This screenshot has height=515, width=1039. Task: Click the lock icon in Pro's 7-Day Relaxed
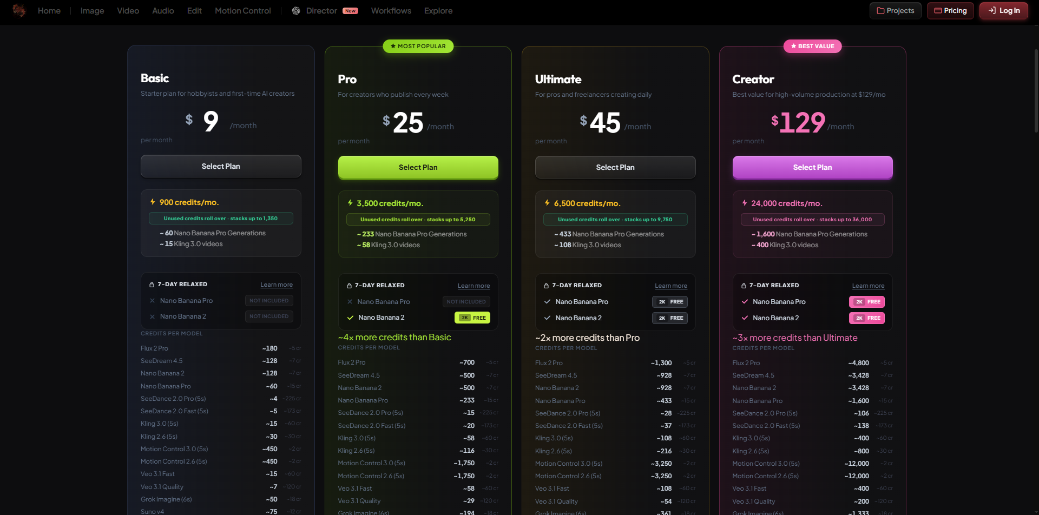pyautogui.click(x=349, y=285)
